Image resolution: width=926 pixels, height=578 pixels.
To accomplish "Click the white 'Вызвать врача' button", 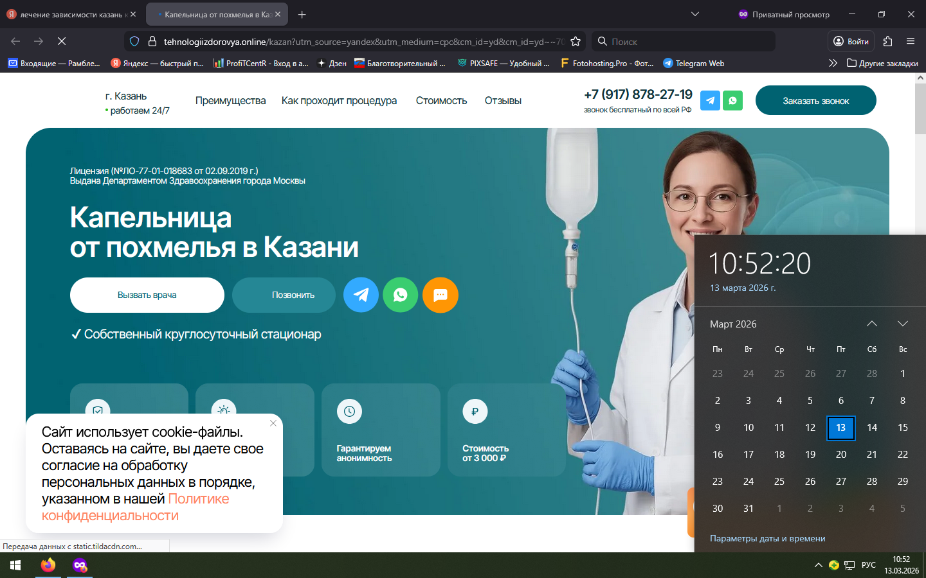I will 147,295.
